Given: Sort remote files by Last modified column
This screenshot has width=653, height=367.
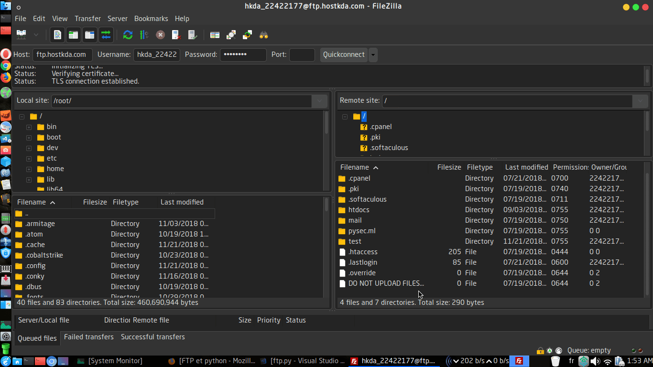Looking at the screenshot, I should click(527, 167).
